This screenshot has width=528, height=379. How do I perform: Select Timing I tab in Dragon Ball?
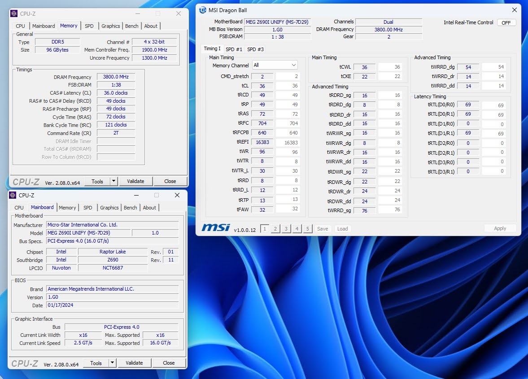tap(212, 49)
